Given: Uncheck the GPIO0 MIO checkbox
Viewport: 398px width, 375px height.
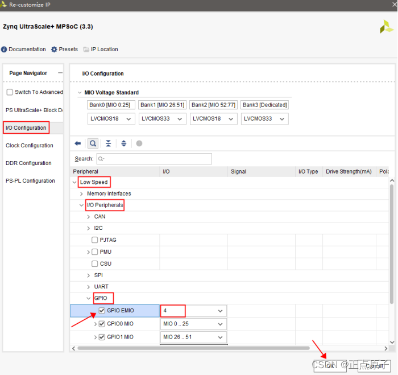Looking at the screenshot, I should pyautogui.click(x=102, y=324).
